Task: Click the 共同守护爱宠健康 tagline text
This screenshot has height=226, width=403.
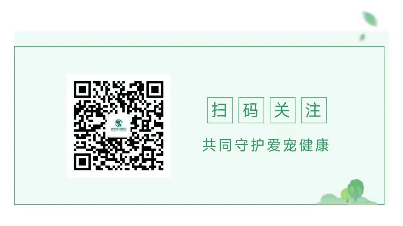Action: coord(266,145)
